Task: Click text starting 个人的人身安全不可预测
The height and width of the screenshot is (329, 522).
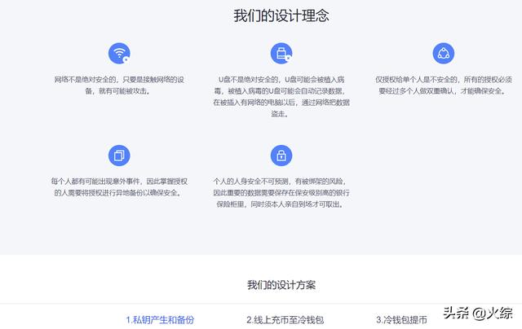Action: pos(281,192)
